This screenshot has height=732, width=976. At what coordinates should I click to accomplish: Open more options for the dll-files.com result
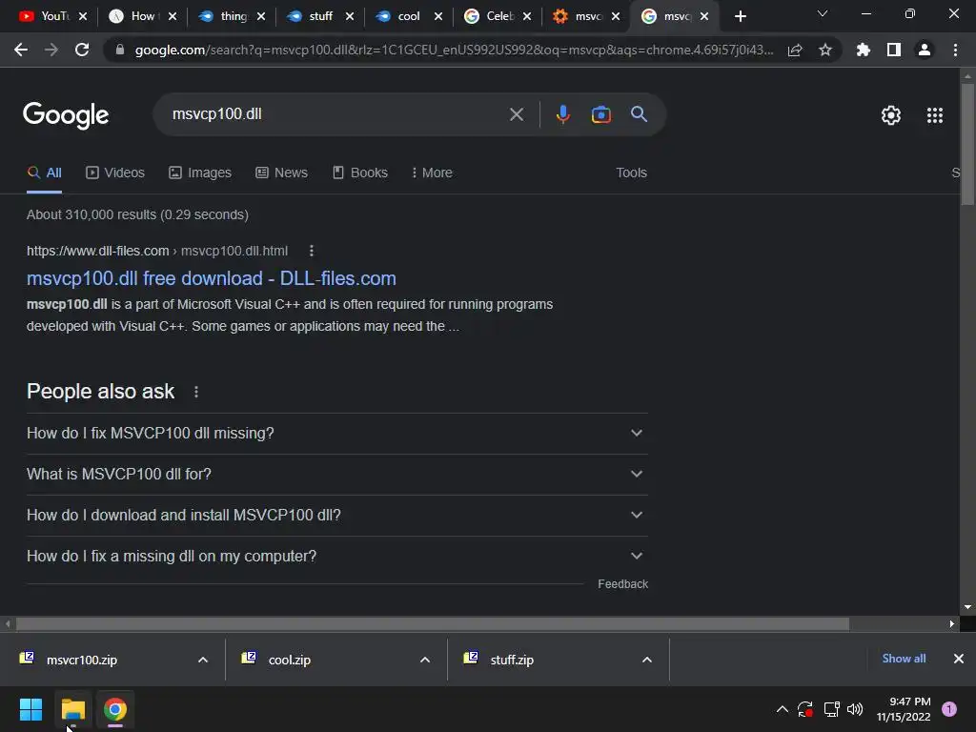pos(312,251)
